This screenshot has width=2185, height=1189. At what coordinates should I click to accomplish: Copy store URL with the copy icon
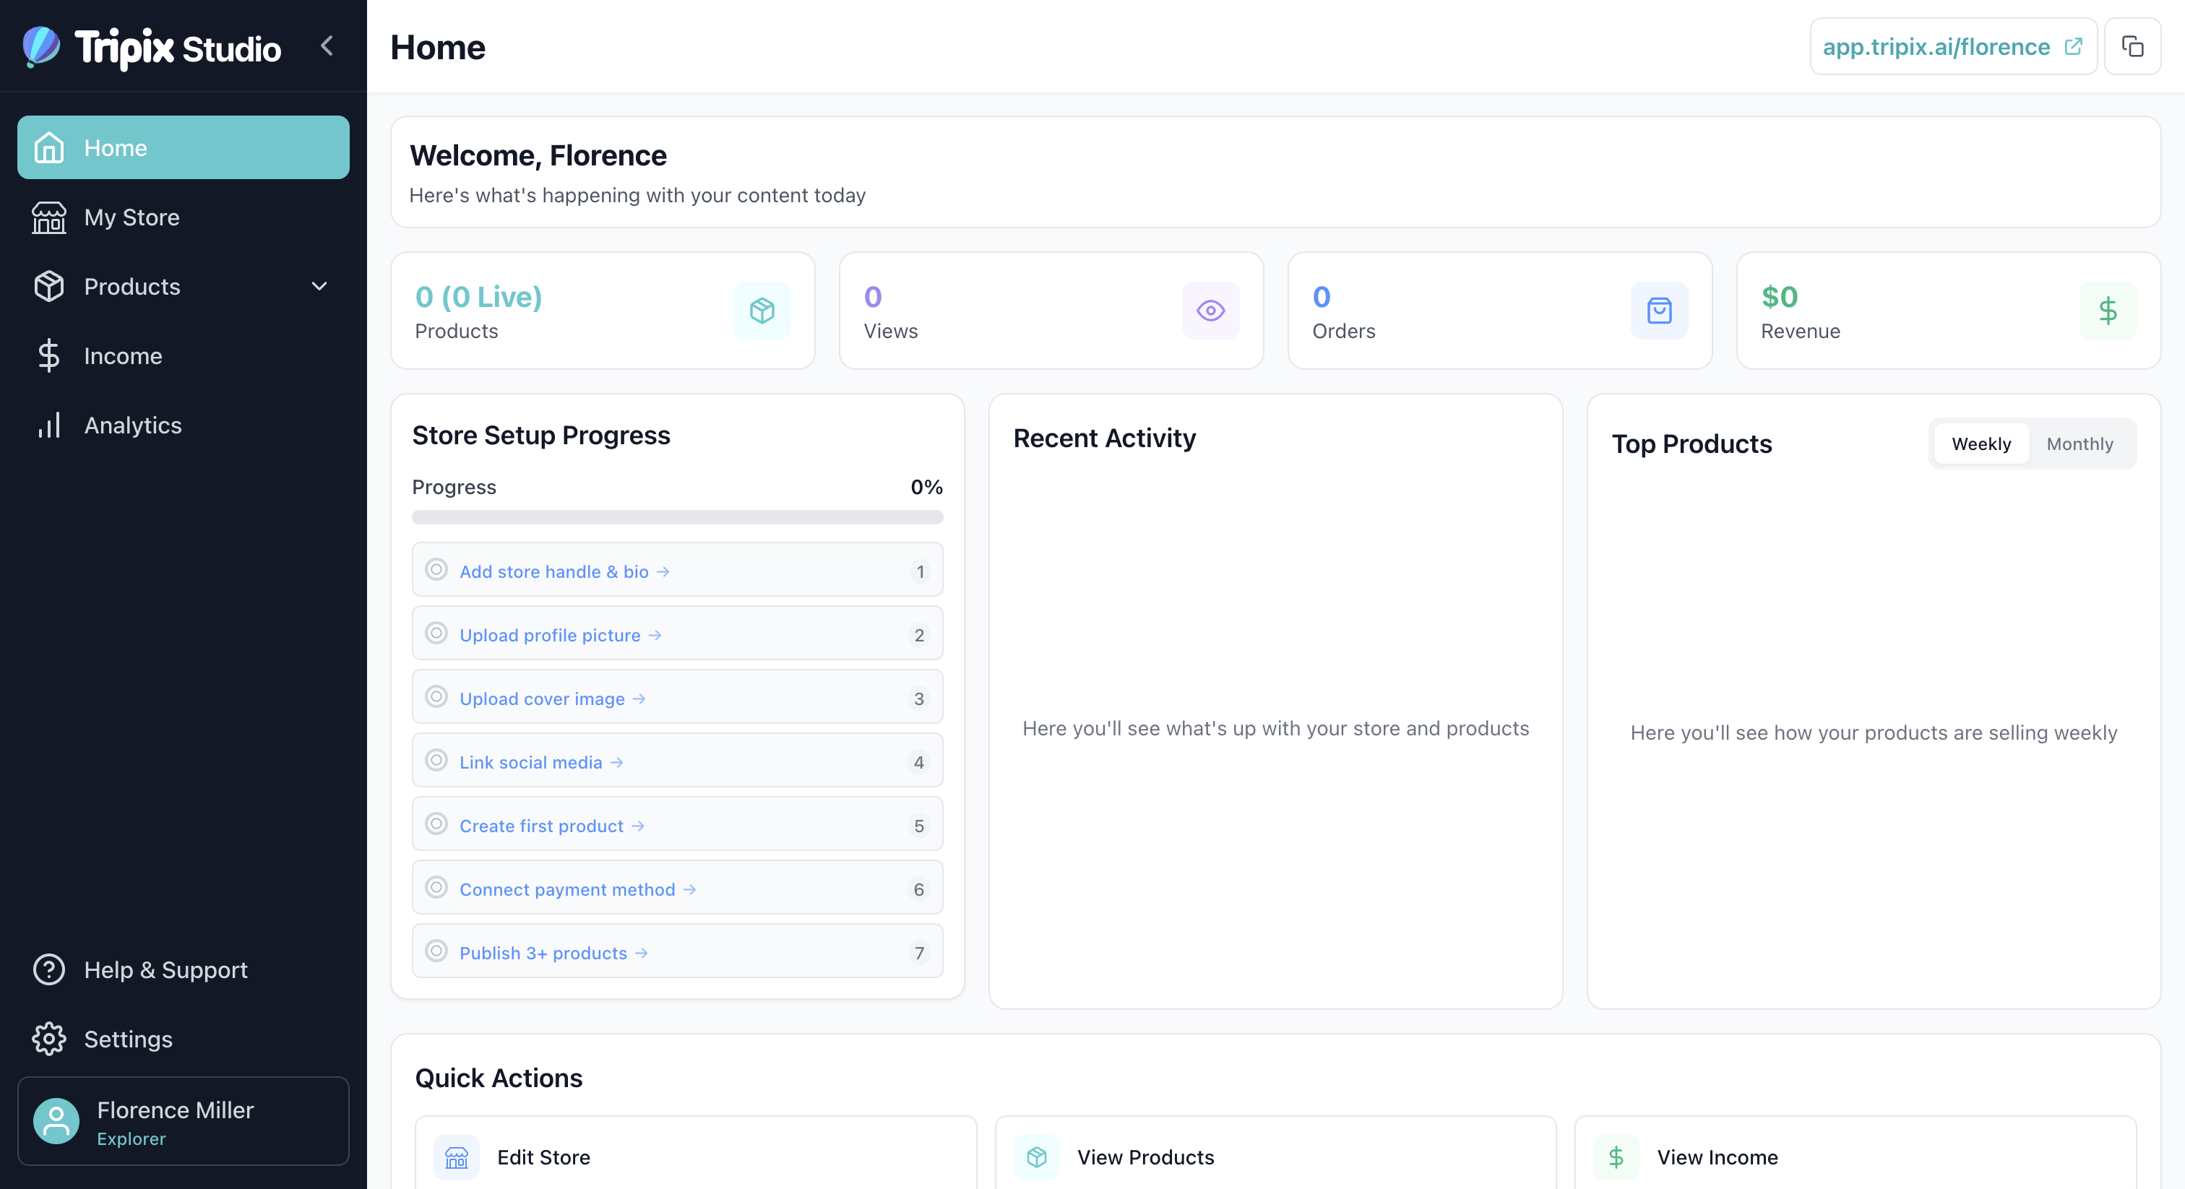(2132, 47)
